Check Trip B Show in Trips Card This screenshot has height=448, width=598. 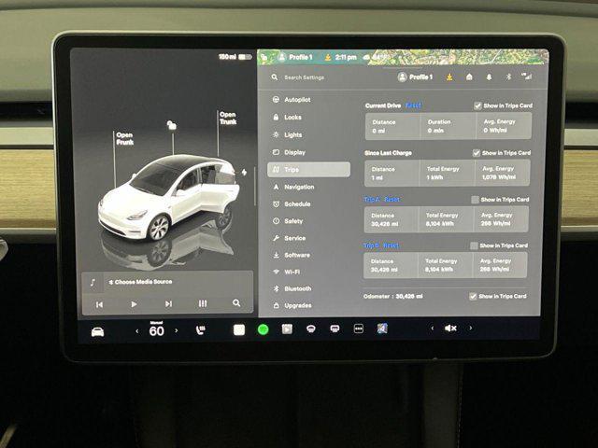click(x=474, y=245)
